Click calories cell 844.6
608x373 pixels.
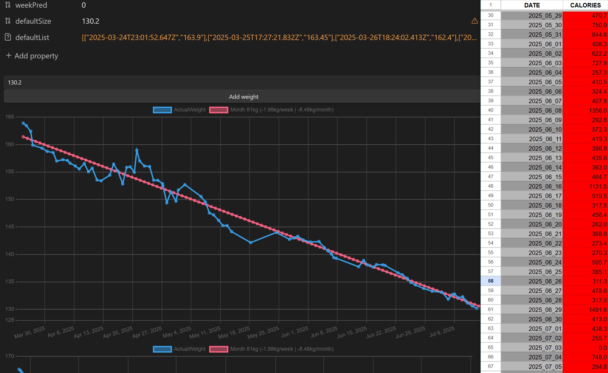585,34
